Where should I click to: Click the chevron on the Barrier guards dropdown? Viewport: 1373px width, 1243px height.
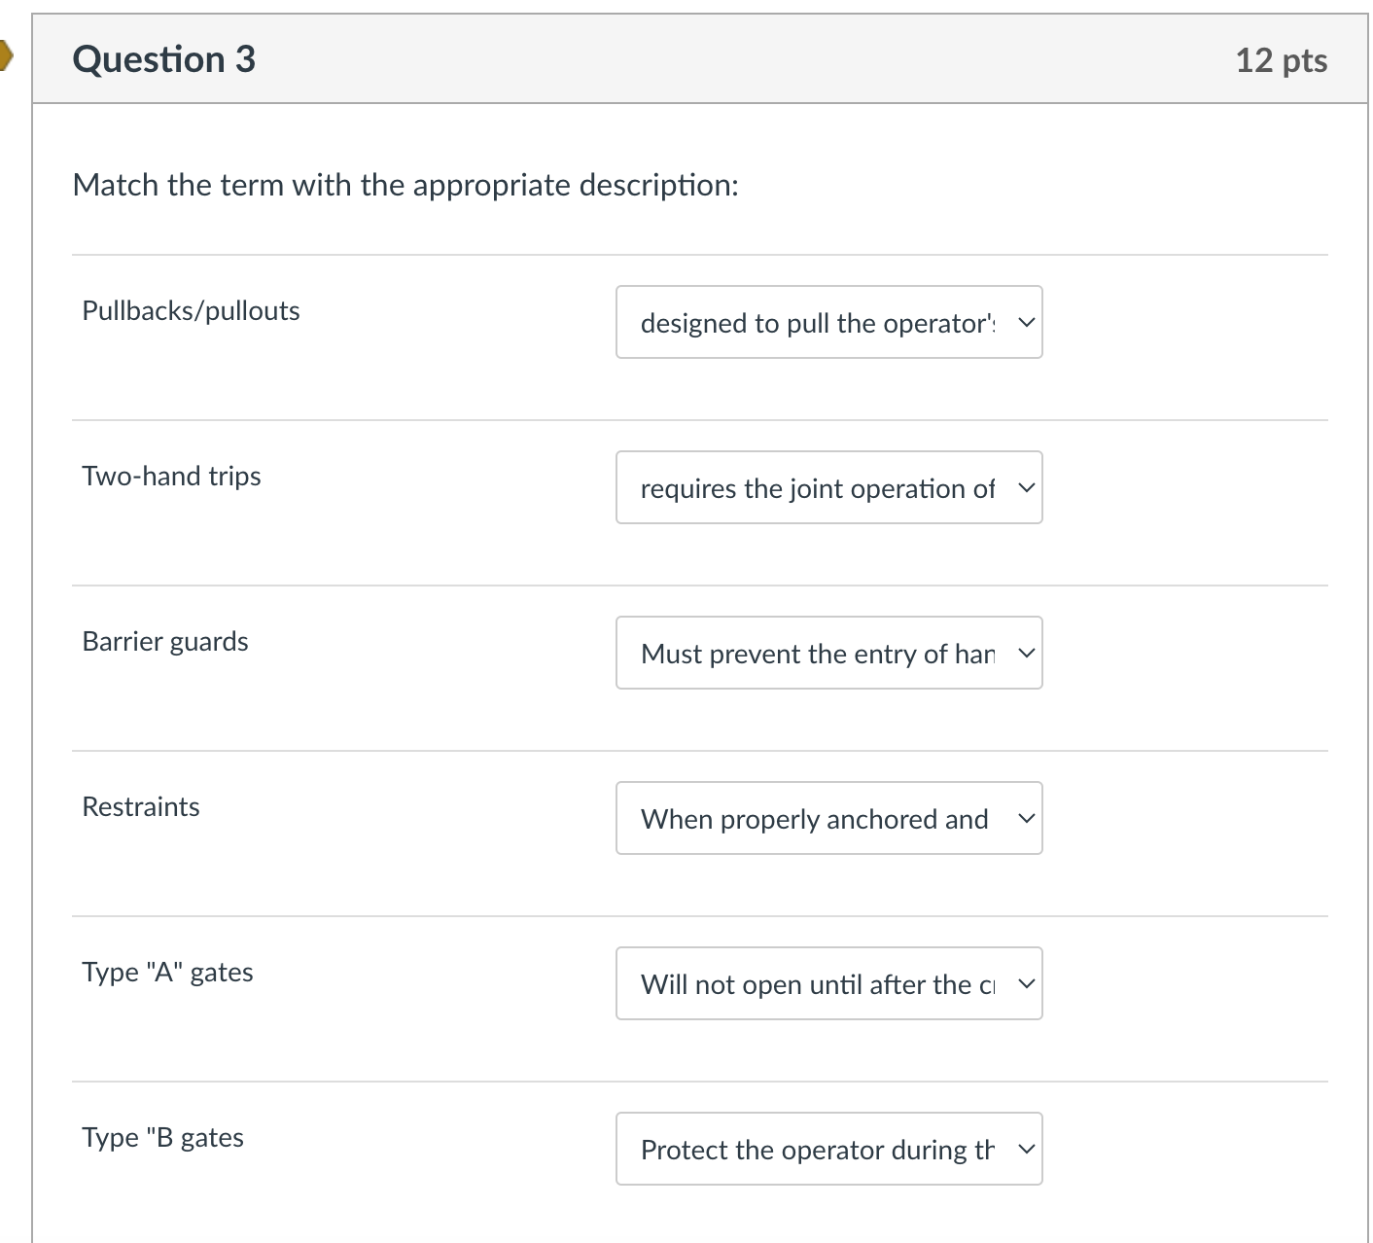1025,653
